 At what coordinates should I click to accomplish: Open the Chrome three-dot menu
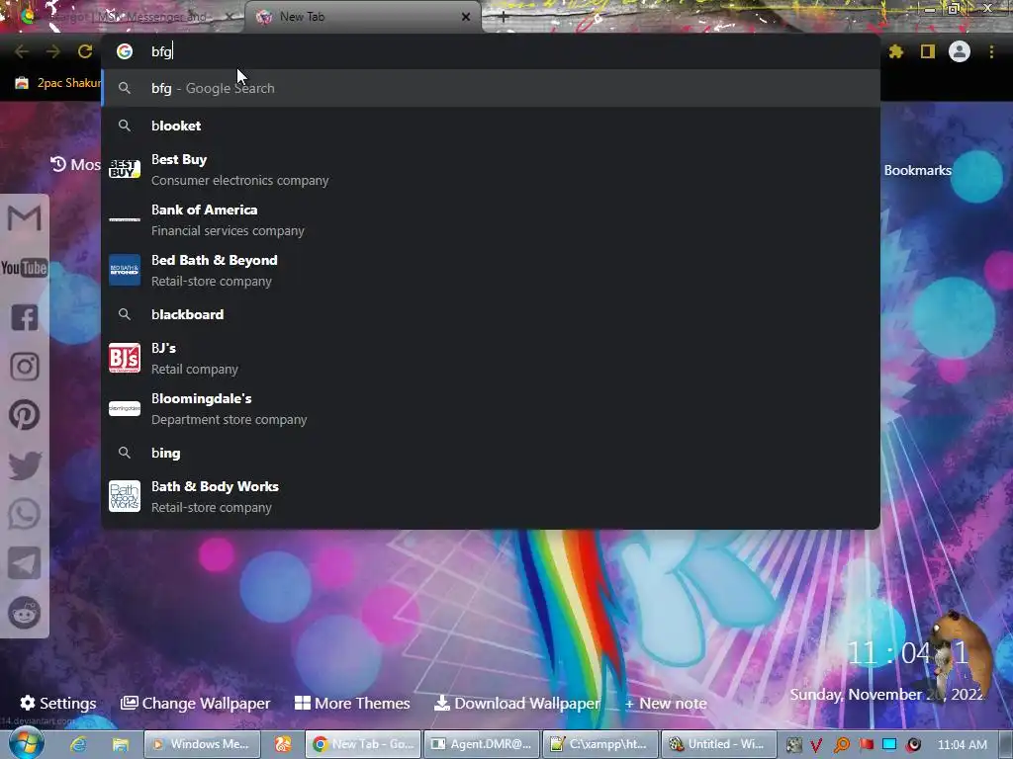click(991, 51)
